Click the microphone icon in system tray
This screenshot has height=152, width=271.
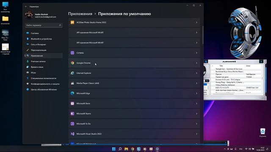(235, 149)
